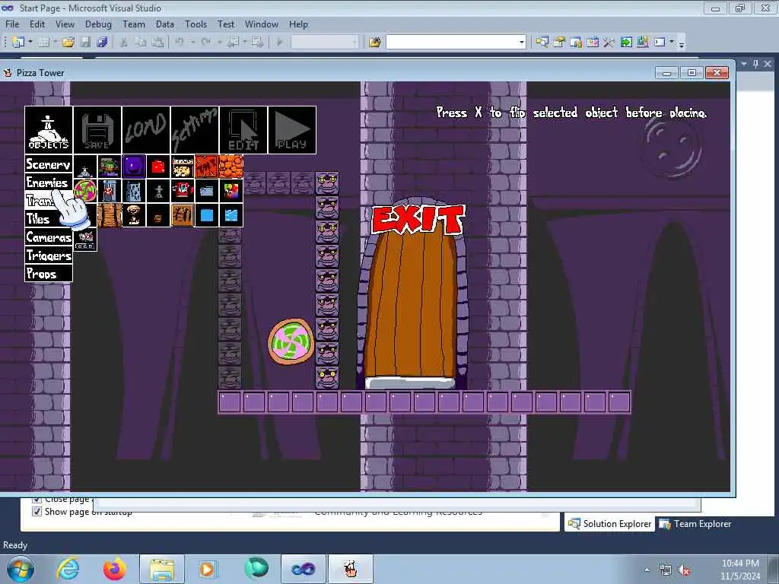779x584 pixels.
Task: Pick the green-faced character object
Action: click(x=110, y=167)
